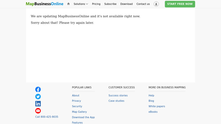Open the Case studies link
The image size is (221, 124).
coord(116,101)
